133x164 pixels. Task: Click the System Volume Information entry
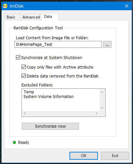click(49, 97)
